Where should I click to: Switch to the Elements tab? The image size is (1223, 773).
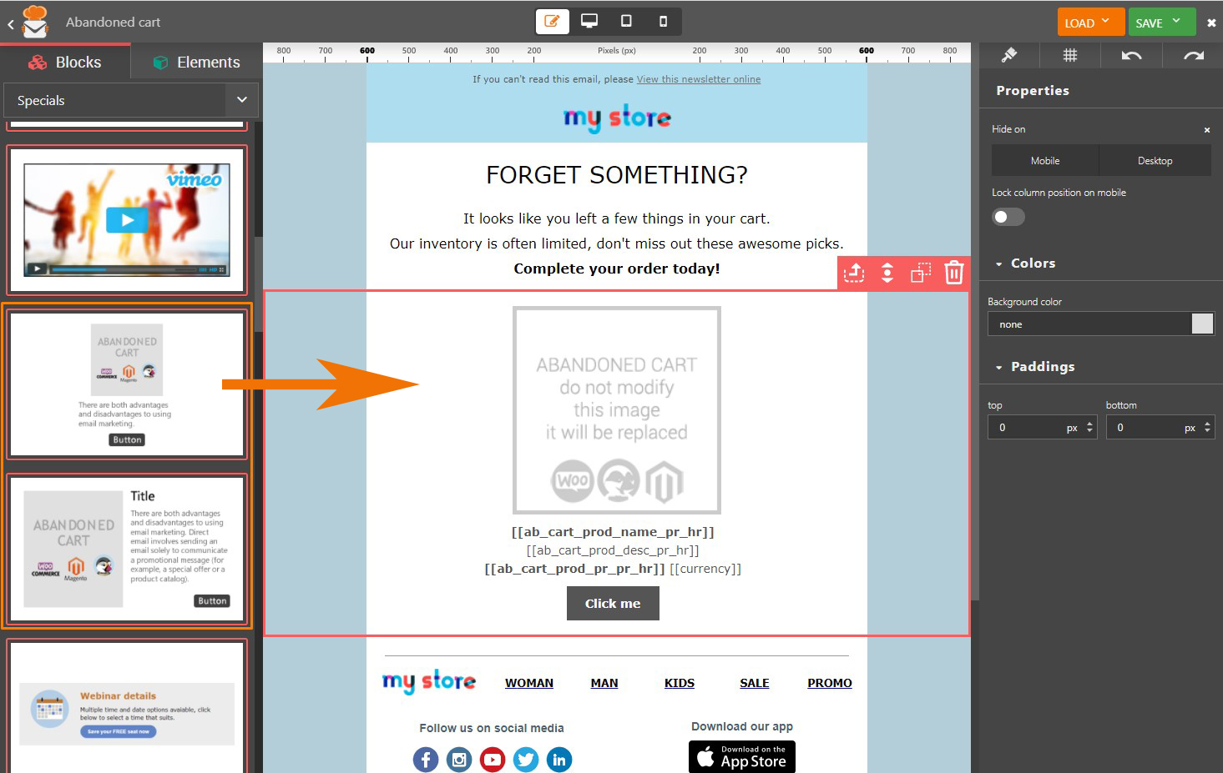[x=197, y=63]
